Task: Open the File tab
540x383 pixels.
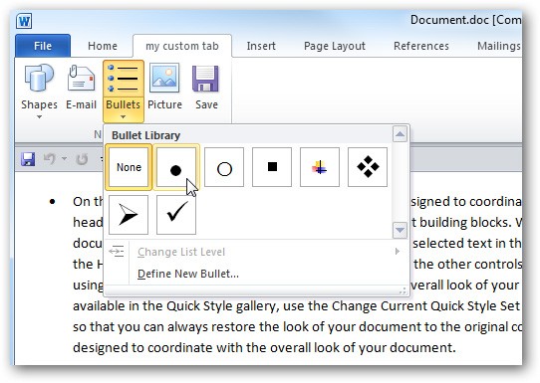Action: pyautogui.click(x=43, y=46)
